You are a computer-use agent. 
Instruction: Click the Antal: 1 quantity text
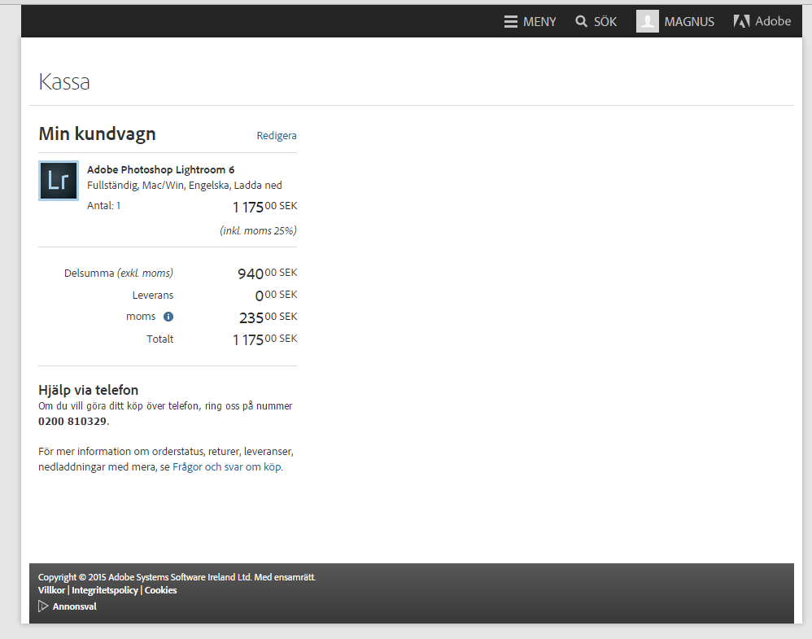(103, 206)
